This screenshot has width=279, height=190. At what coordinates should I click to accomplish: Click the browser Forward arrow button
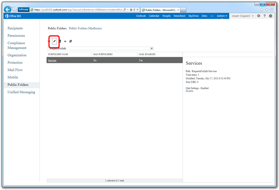click(x=15, y=10)
